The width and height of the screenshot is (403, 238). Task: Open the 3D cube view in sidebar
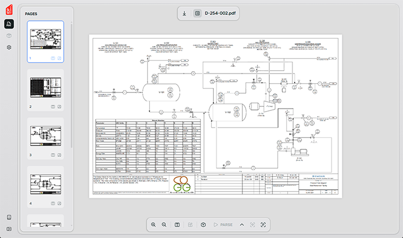coord(9,36)
